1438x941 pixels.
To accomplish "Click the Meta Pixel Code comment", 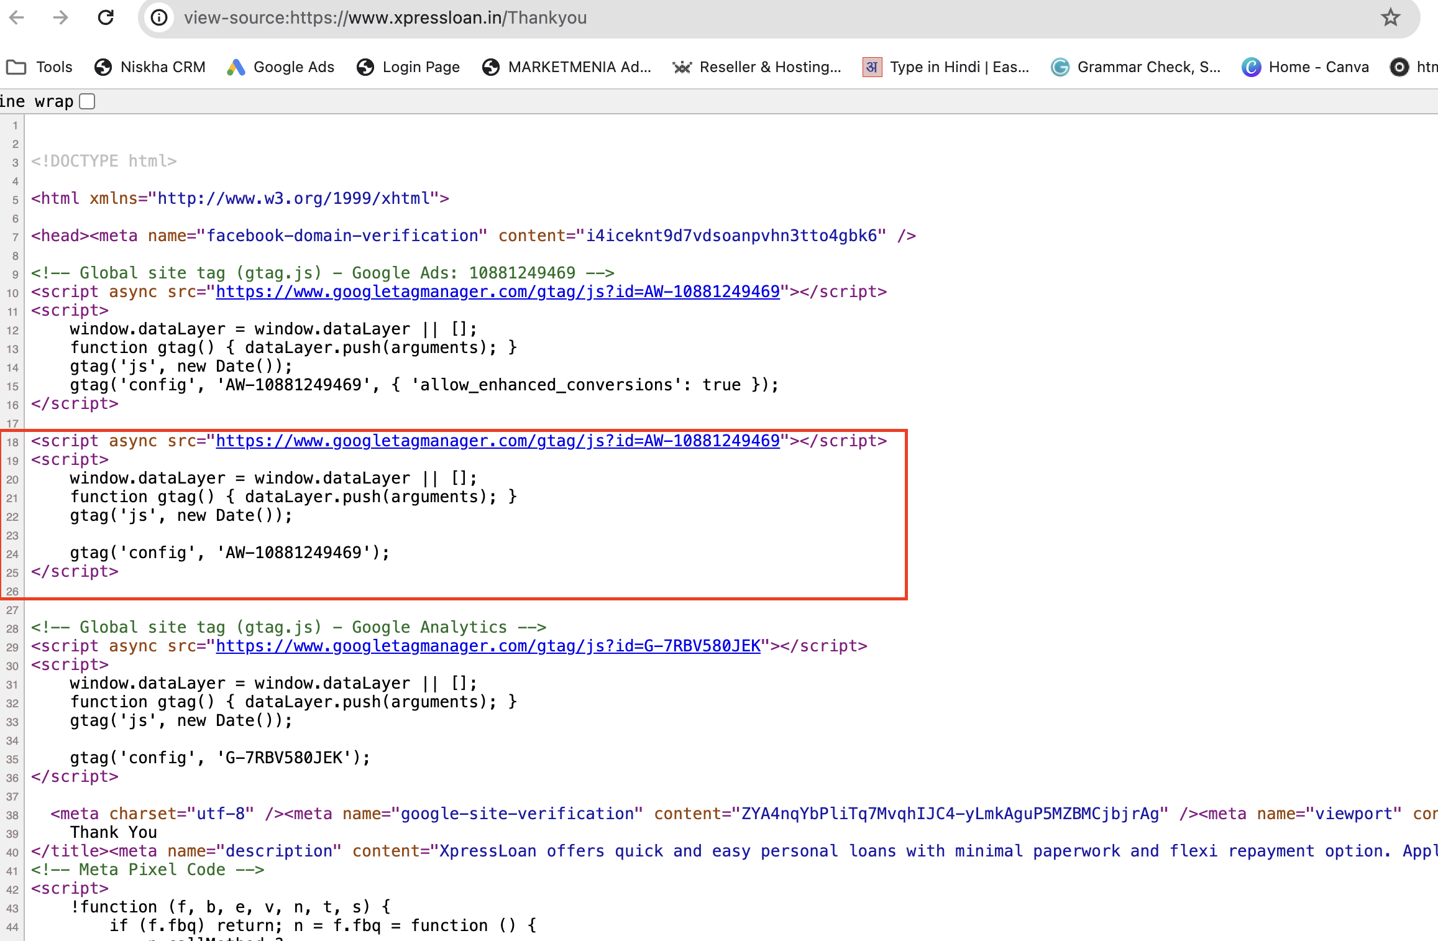I will tap(148, 870).
